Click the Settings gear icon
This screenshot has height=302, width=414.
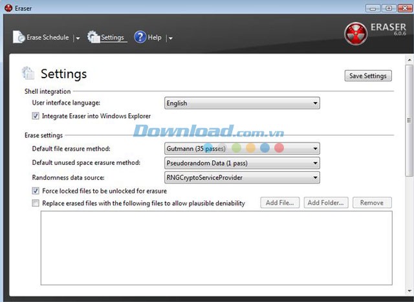click(x=93, y=38)
